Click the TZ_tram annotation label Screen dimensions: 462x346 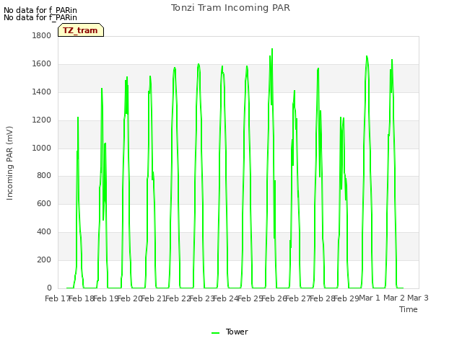pyautogui.click(x=81, y=30)
